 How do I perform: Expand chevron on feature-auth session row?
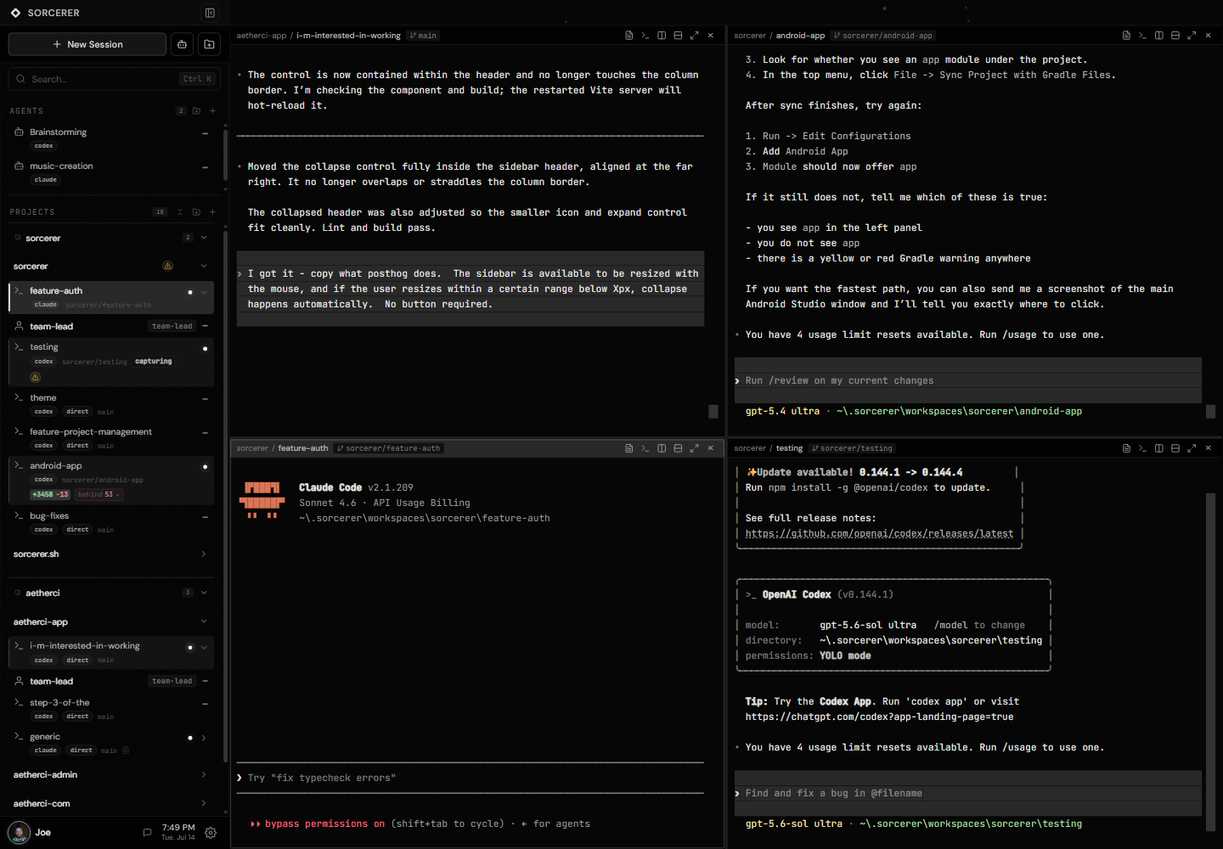[x=204, y=292]
